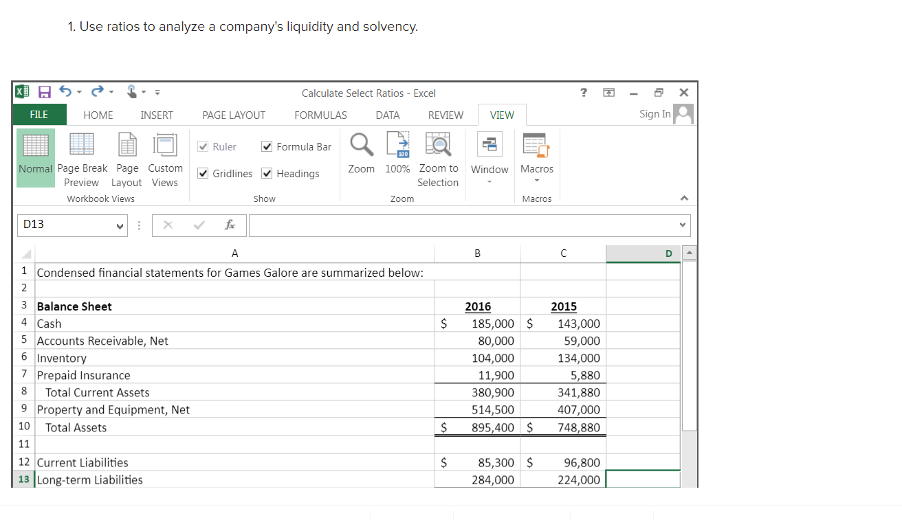Image resolution: width=902 pixels, height=520 pixels.
Task: Select column D header
Action: pyautogui.click(x=643, y=253)
